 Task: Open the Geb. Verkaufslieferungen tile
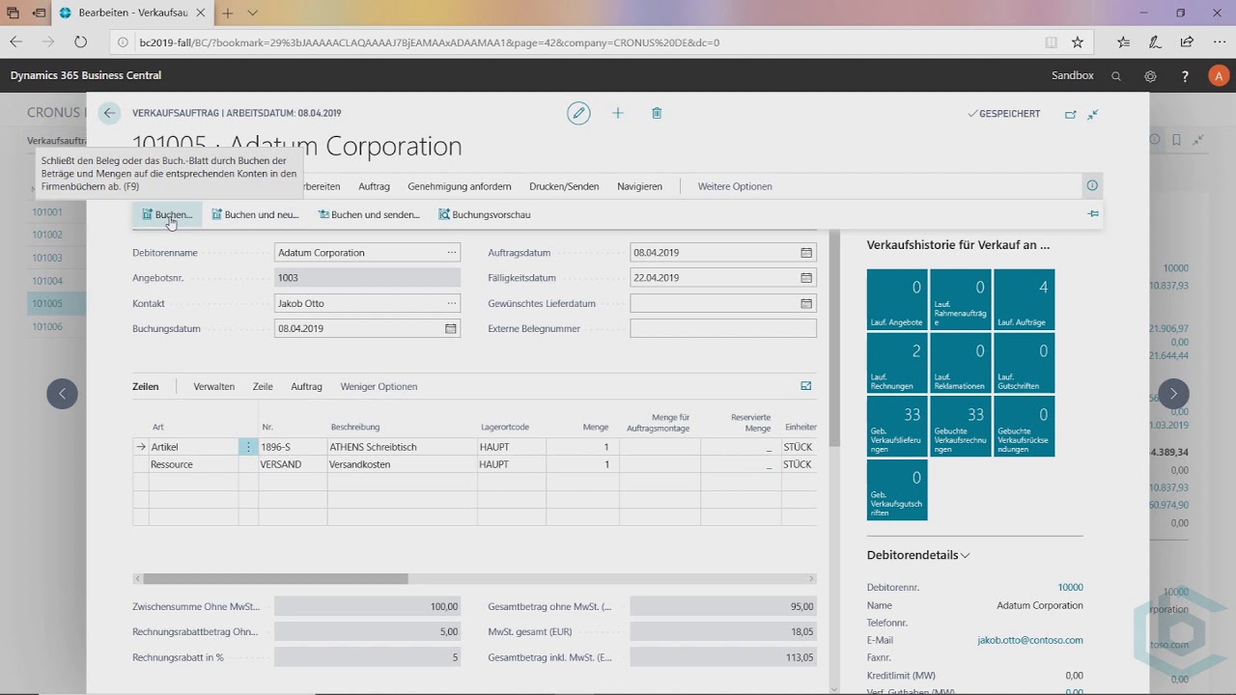coord(897,426)
